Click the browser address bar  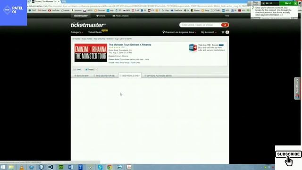[x=138, y=6]
